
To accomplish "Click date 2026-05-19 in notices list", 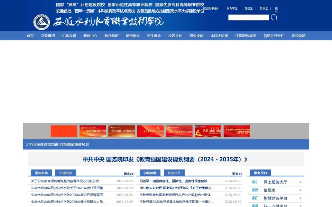I will [x=124, y=181].
